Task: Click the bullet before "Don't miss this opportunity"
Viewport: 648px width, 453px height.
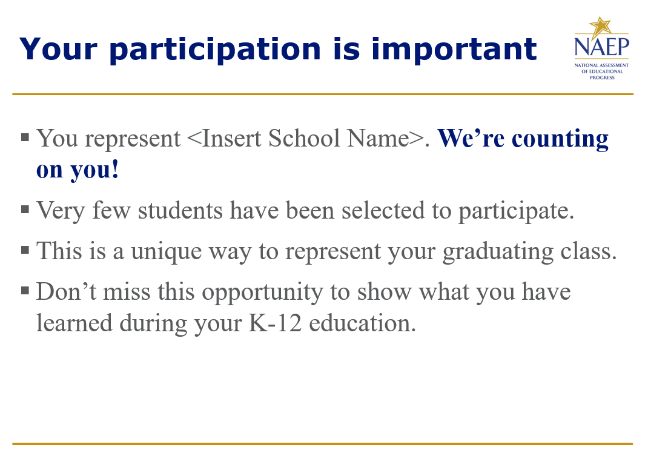Action: [x=25, y=291]
